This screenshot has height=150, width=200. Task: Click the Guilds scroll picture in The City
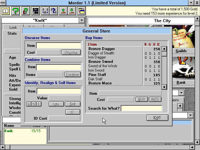click(183, 37)
